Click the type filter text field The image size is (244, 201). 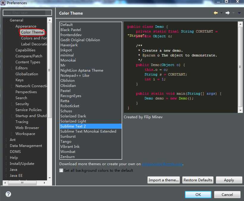(x=27, y=13)
